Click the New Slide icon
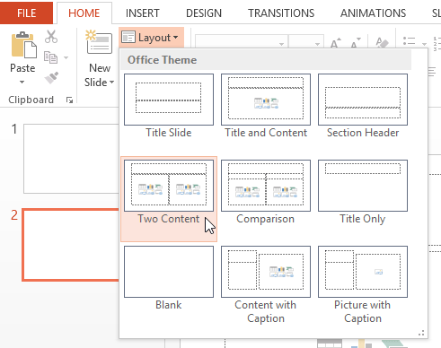441x348 pixels. click(x=99, y=42)
